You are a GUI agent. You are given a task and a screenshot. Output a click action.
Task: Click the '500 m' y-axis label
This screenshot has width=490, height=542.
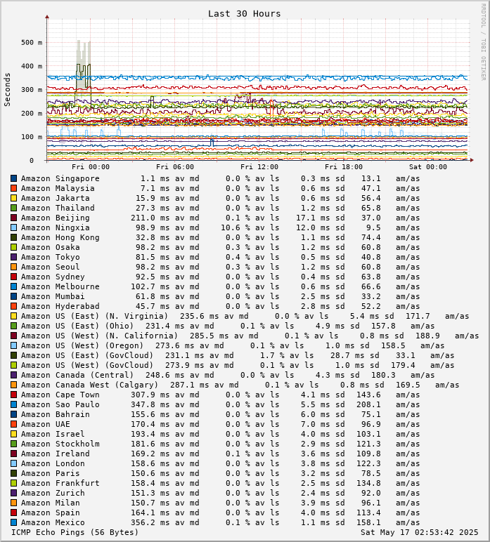[32, 43]
